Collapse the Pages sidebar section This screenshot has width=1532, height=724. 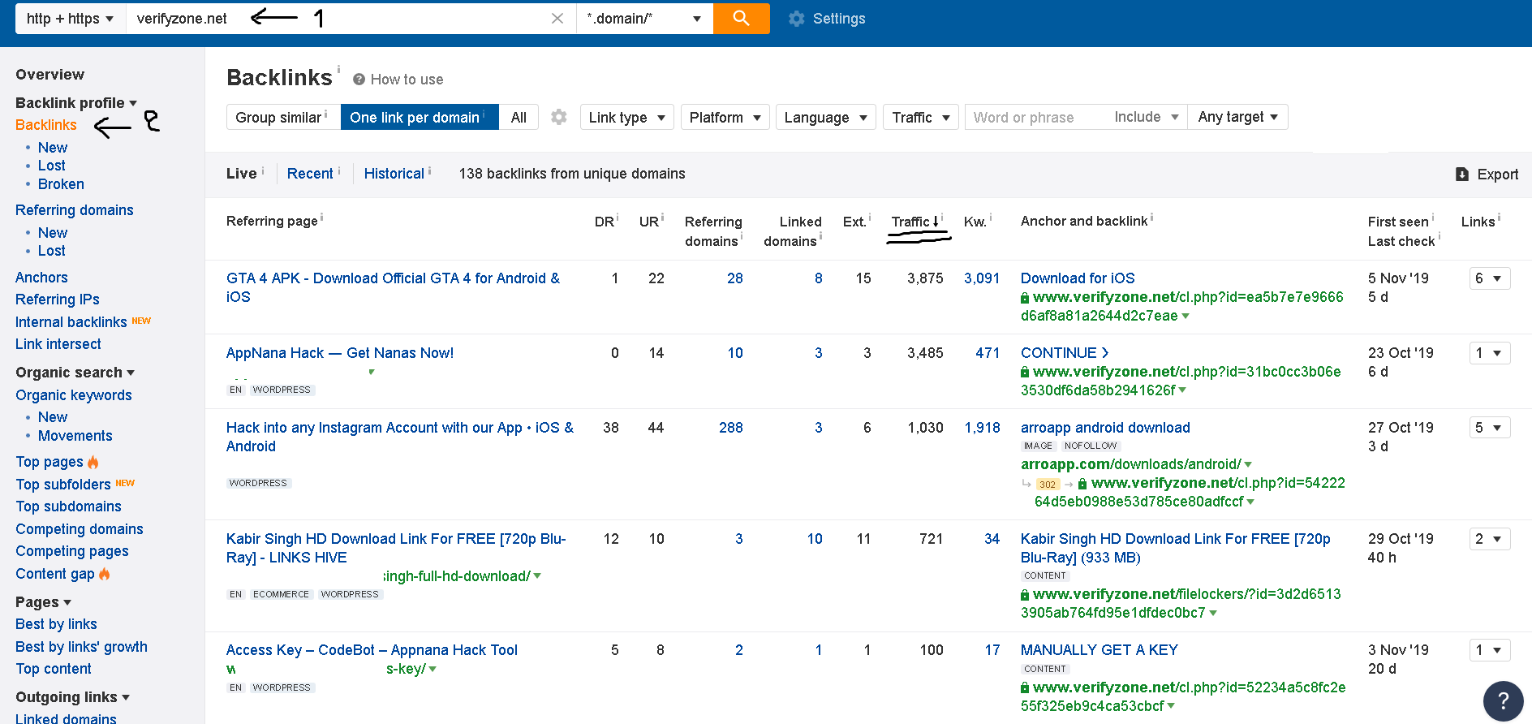pyautogui.click(x=44, y=602)
